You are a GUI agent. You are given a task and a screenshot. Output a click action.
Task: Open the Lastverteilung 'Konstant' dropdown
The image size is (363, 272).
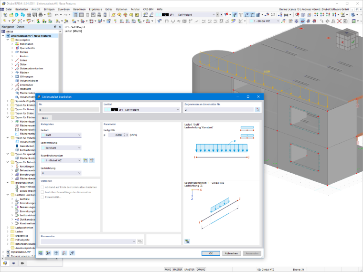(x=61, y=147)
